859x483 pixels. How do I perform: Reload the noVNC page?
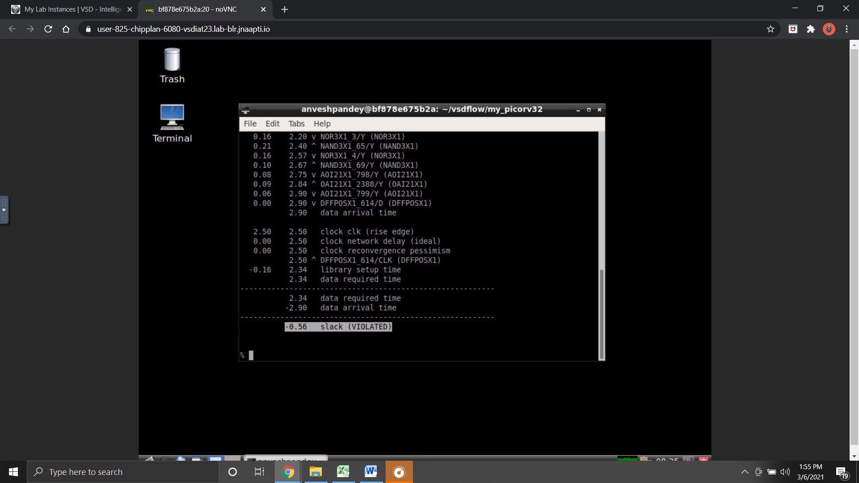tap(48, 29)
